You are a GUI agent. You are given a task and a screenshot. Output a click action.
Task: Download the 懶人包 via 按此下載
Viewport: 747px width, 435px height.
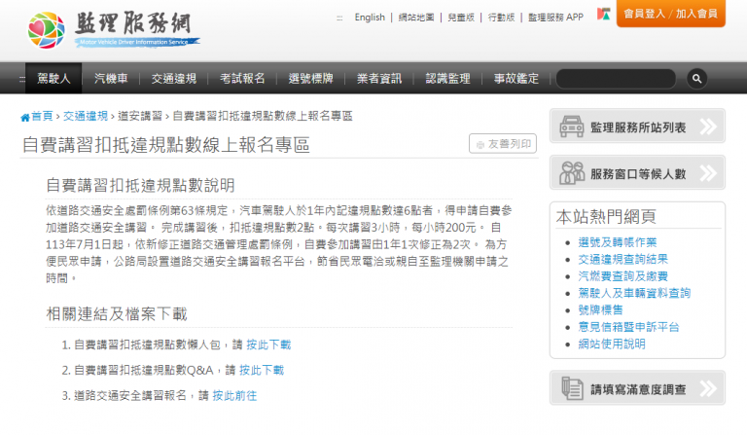[268, 344]
